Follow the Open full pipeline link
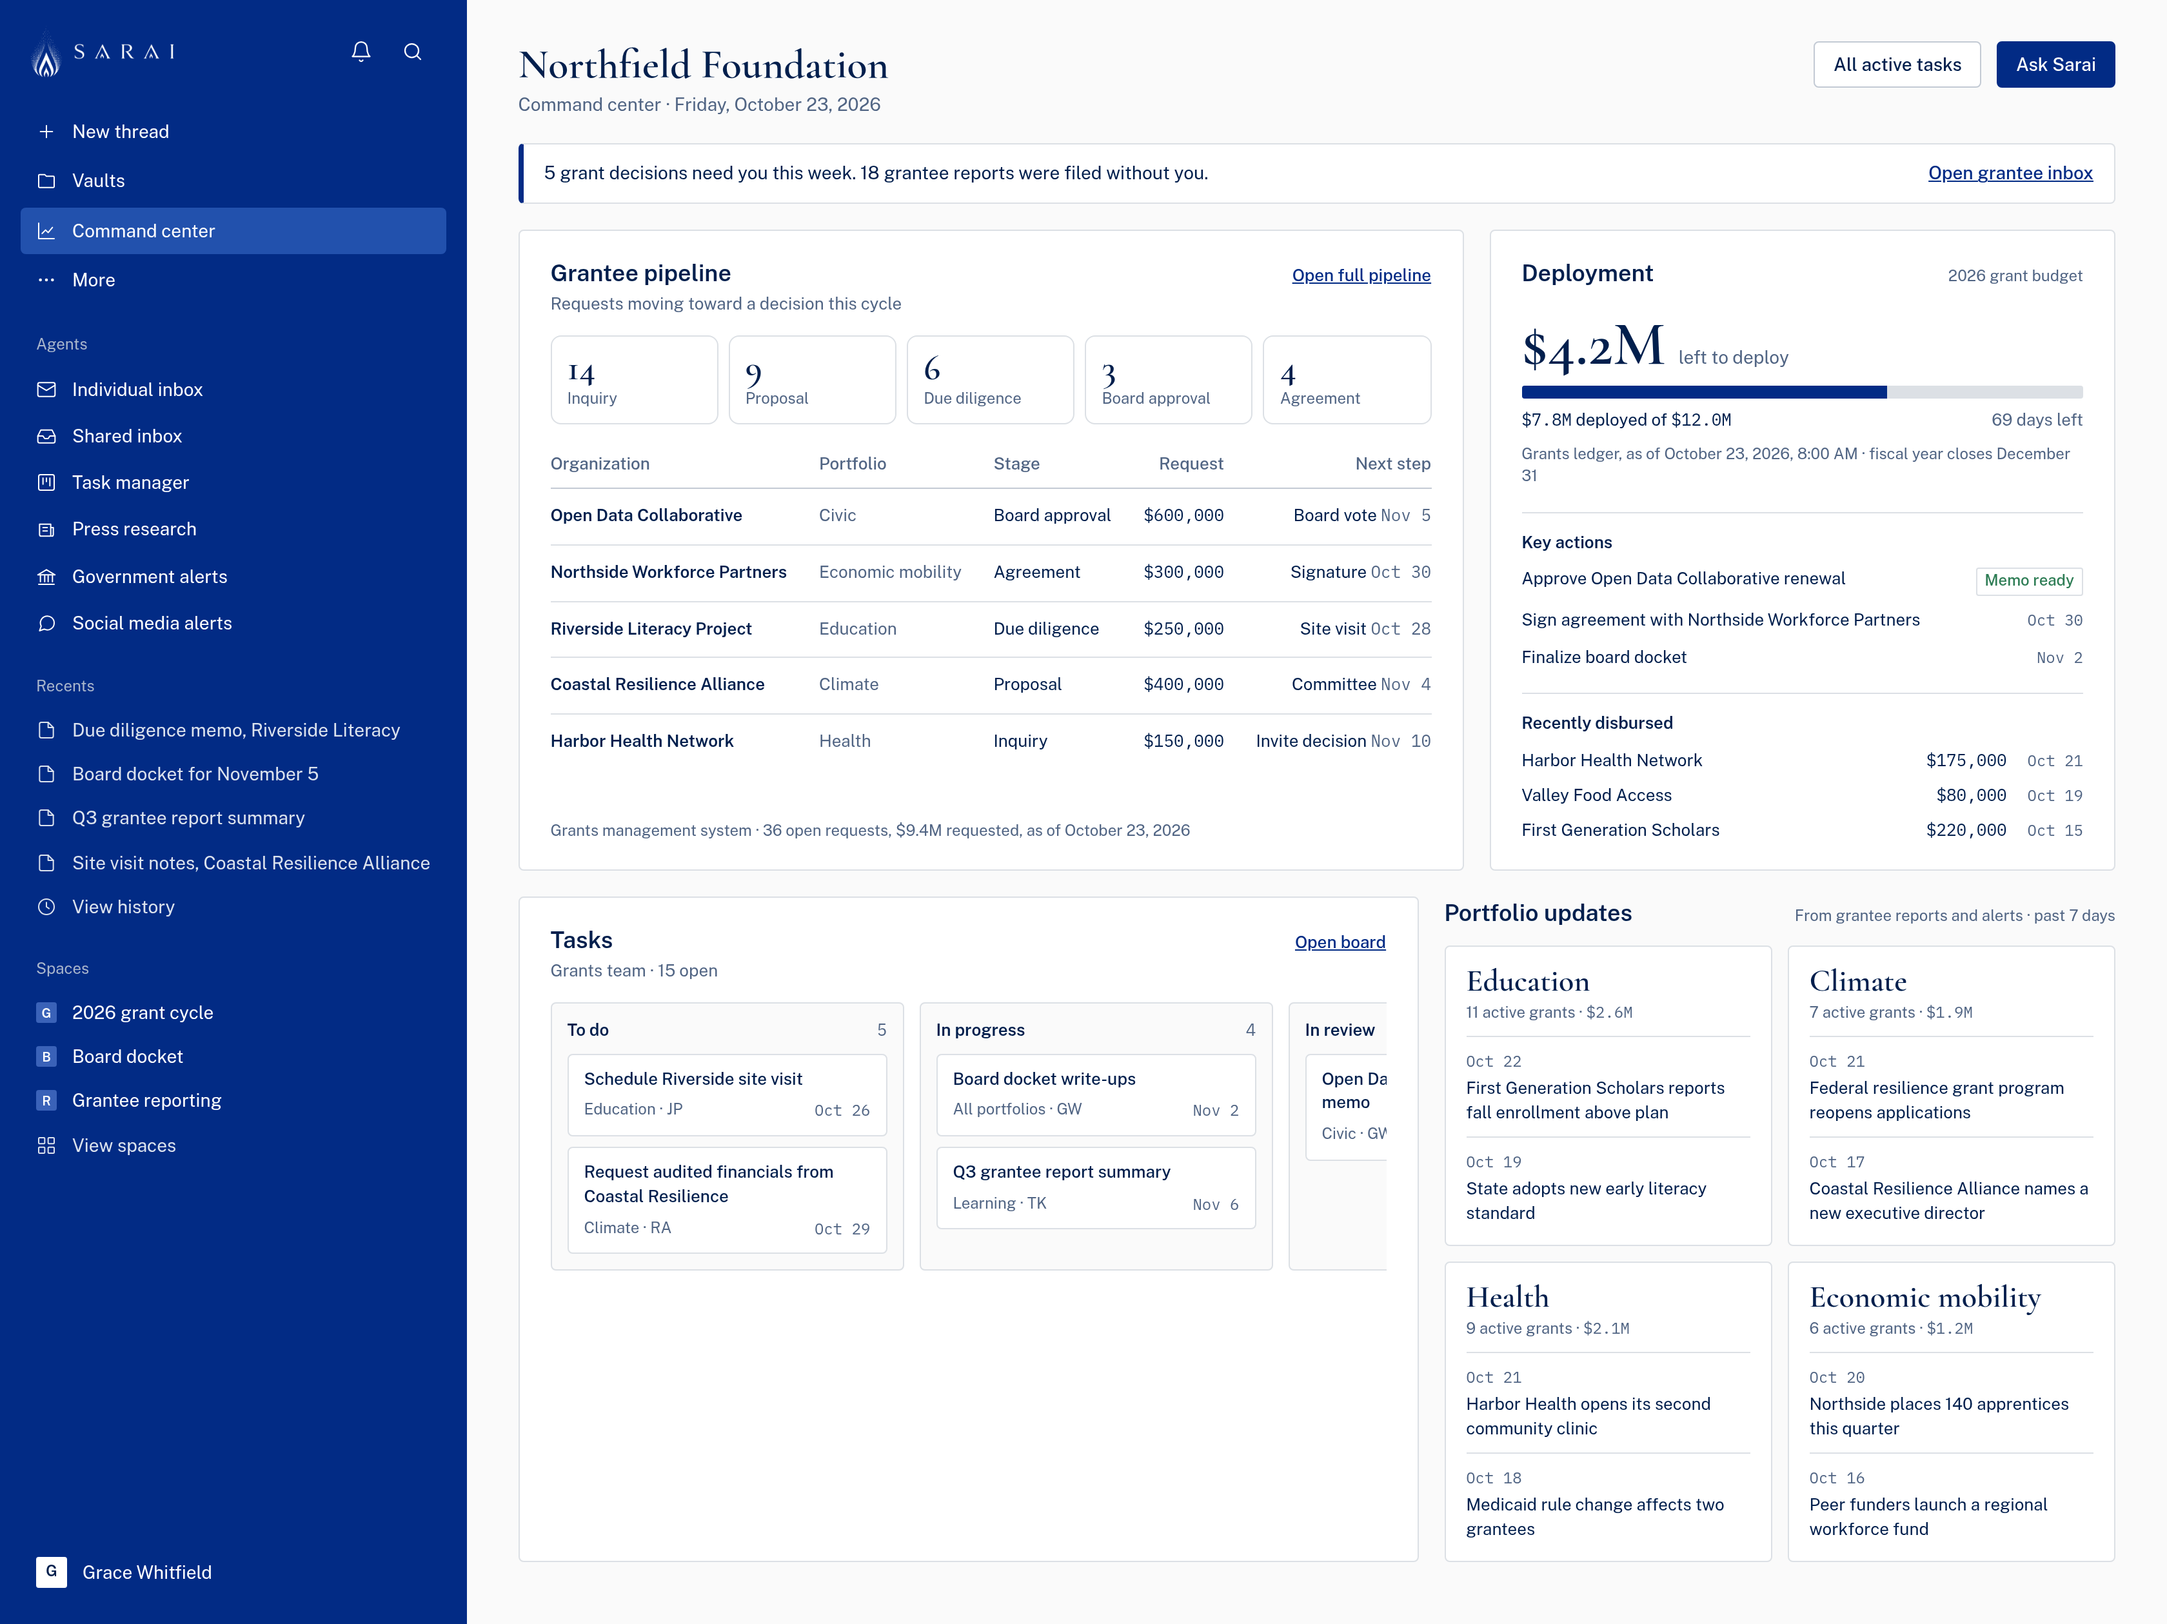Image resolution: width=2167 pixels, height=1624 pixels. coord(1360,275)
